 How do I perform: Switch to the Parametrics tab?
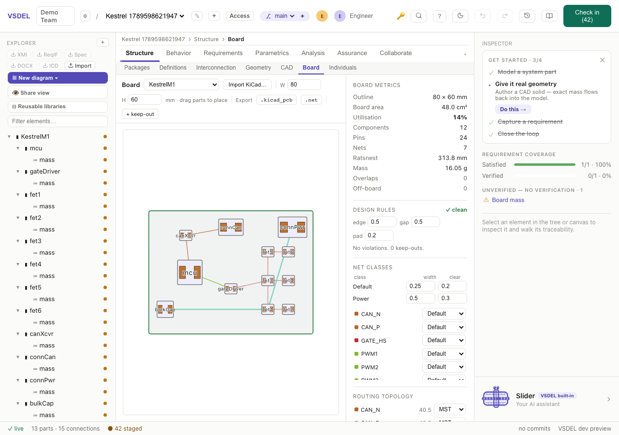tap(272, 53)
